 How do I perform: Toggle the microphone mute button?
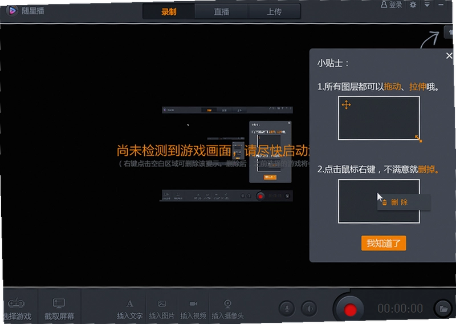pos(287,308)
